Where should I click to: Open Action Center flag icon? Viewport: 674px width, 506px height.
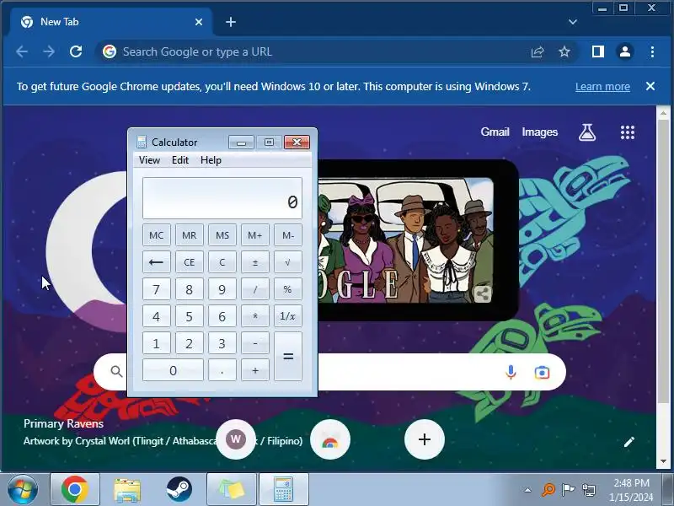point(568,489)
